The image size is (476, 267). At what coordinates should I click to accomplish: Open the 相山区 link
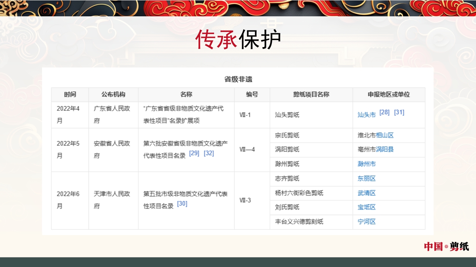click(385, 135)
